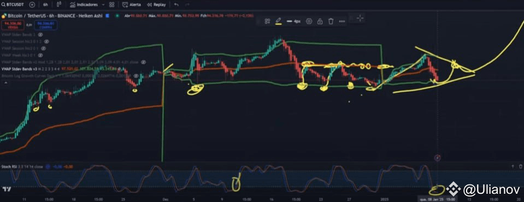Create an alert with Alerta
This screenshot has width=524, height=202.
click(131, 5)
